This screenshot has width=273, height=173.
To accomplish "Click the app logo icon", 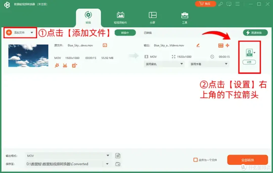I will (7, 5).
